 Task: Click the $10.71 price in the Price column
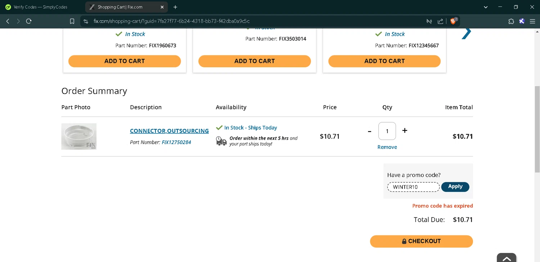[x=330, y=136]
